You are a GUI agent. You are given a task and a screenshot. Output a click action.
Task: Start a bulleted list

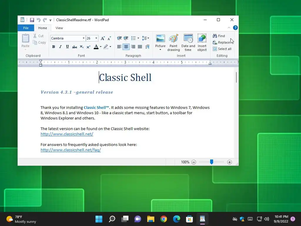(133, 38)
